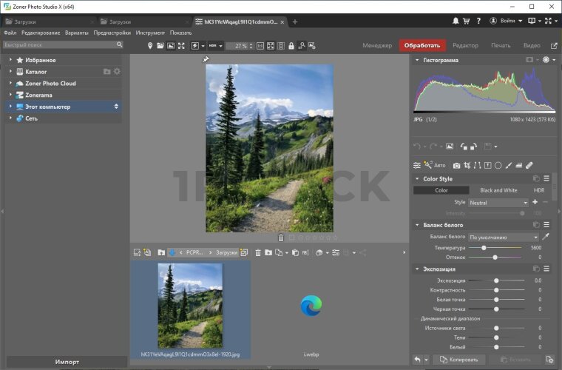
Task: Switch Color Style to Black and White
Action: [x=498, y=190]
